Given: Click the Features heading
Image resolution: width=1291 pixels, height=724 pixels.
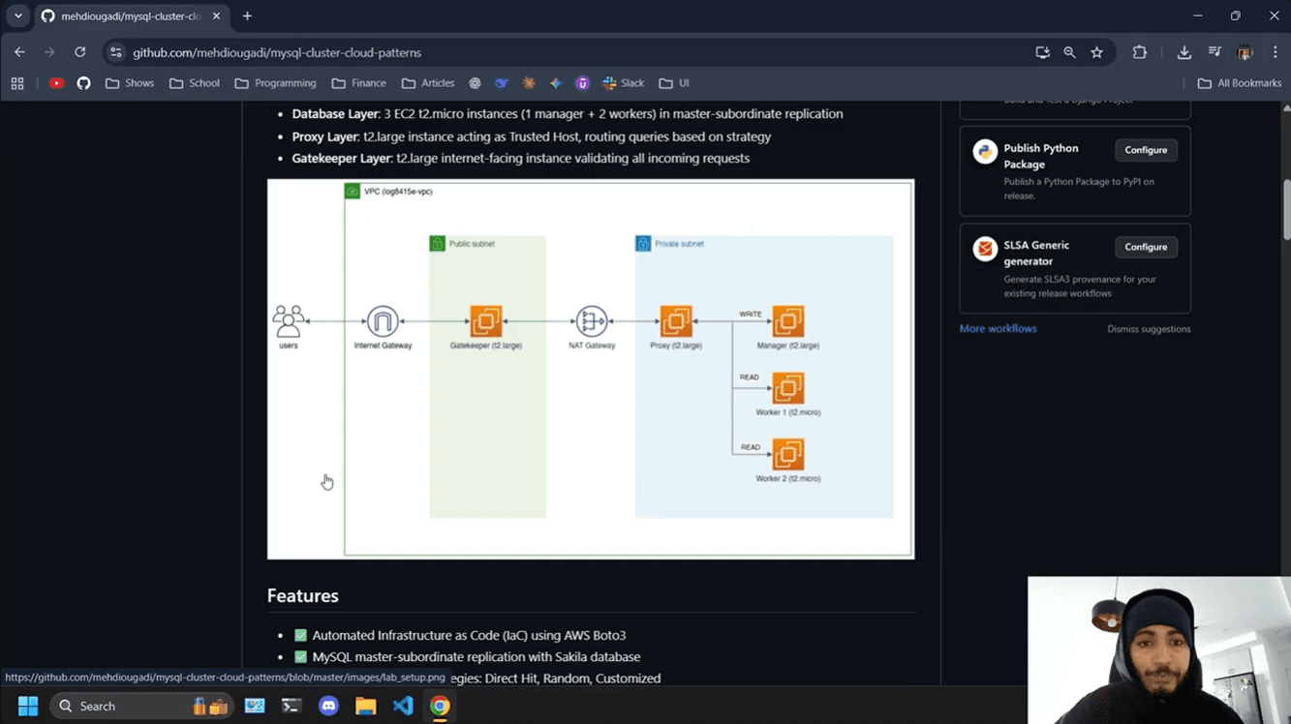Looking at the screenshot, I should [x=303, y=595].
